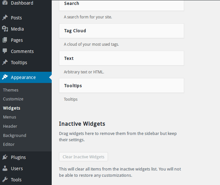This screenshot has height=185, width=220.
Task: Open the Customize submenu link
Action: point(13,99)
